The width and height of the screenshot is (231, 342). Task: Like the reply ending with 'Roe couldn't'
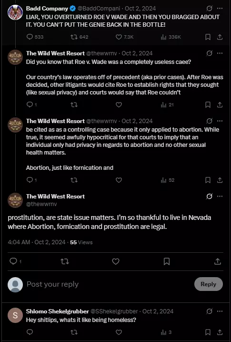[x=119, y=105]
